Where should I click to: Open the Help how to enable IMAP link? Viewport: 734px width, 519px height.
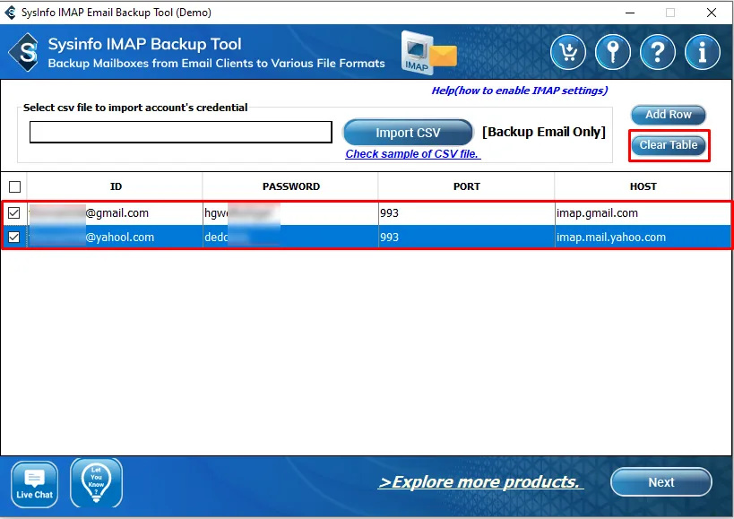coord(519,91)
